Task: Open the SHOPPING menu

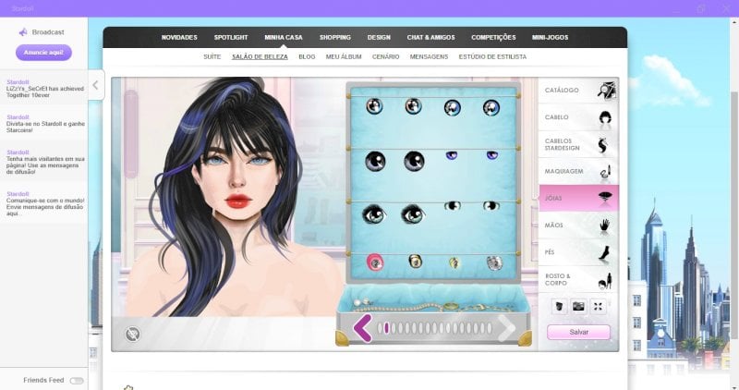Action: 335,37
